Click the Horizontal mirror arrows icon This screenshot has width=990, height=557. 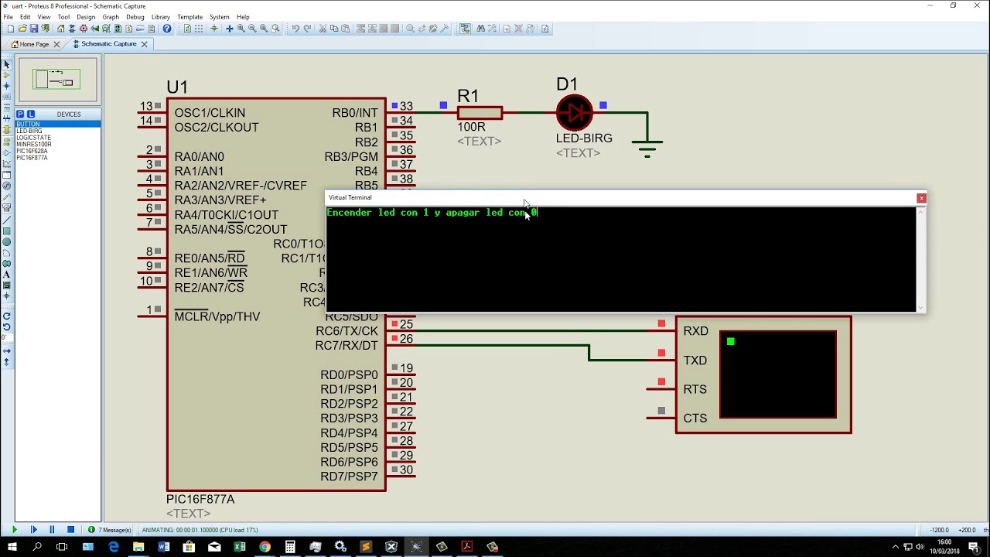coord(7,350)
